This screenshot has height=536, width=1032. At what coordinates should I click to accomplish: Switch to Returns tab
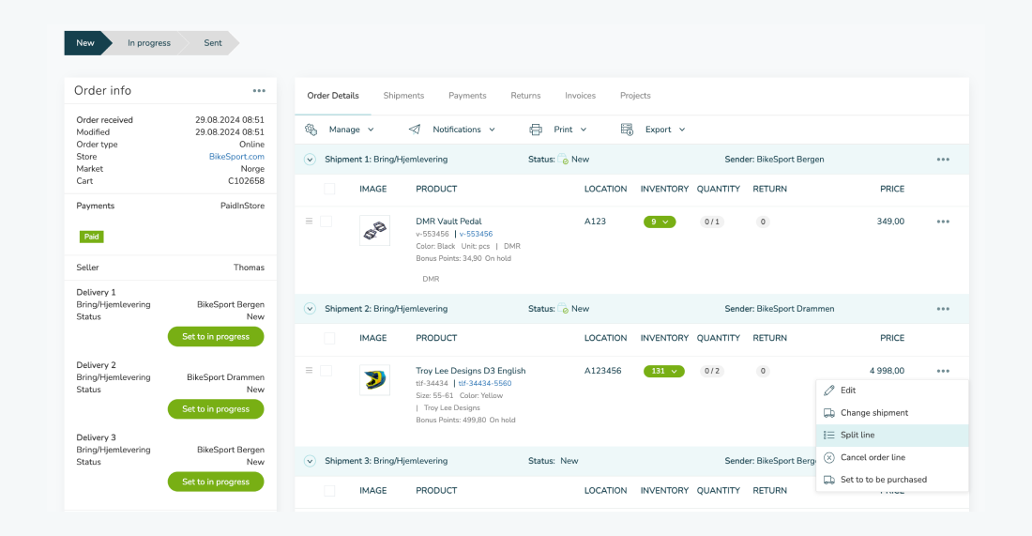(x=525, y=96)
